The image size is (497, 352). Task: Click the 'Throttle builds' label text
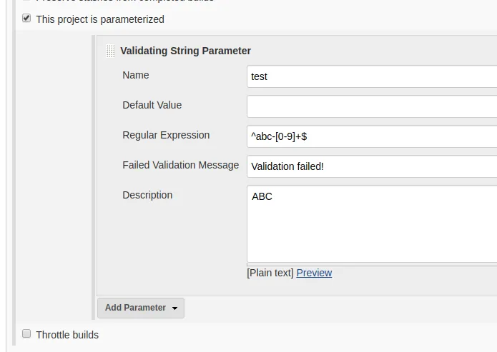pos(67,335)
